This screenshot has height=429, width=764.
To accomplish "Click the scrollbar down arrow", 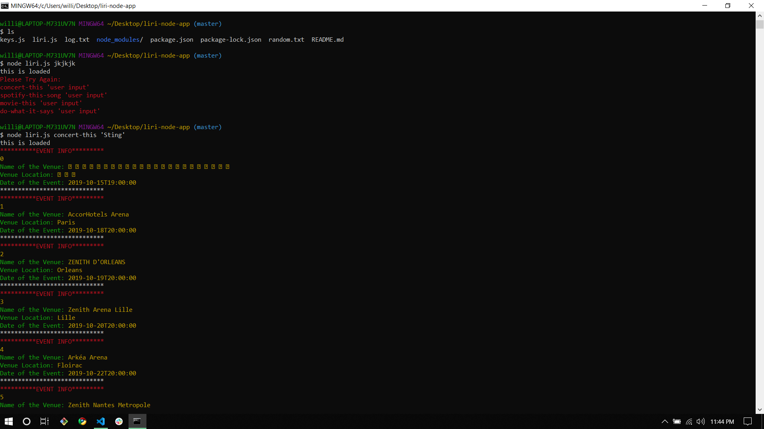I will point(760,410).
